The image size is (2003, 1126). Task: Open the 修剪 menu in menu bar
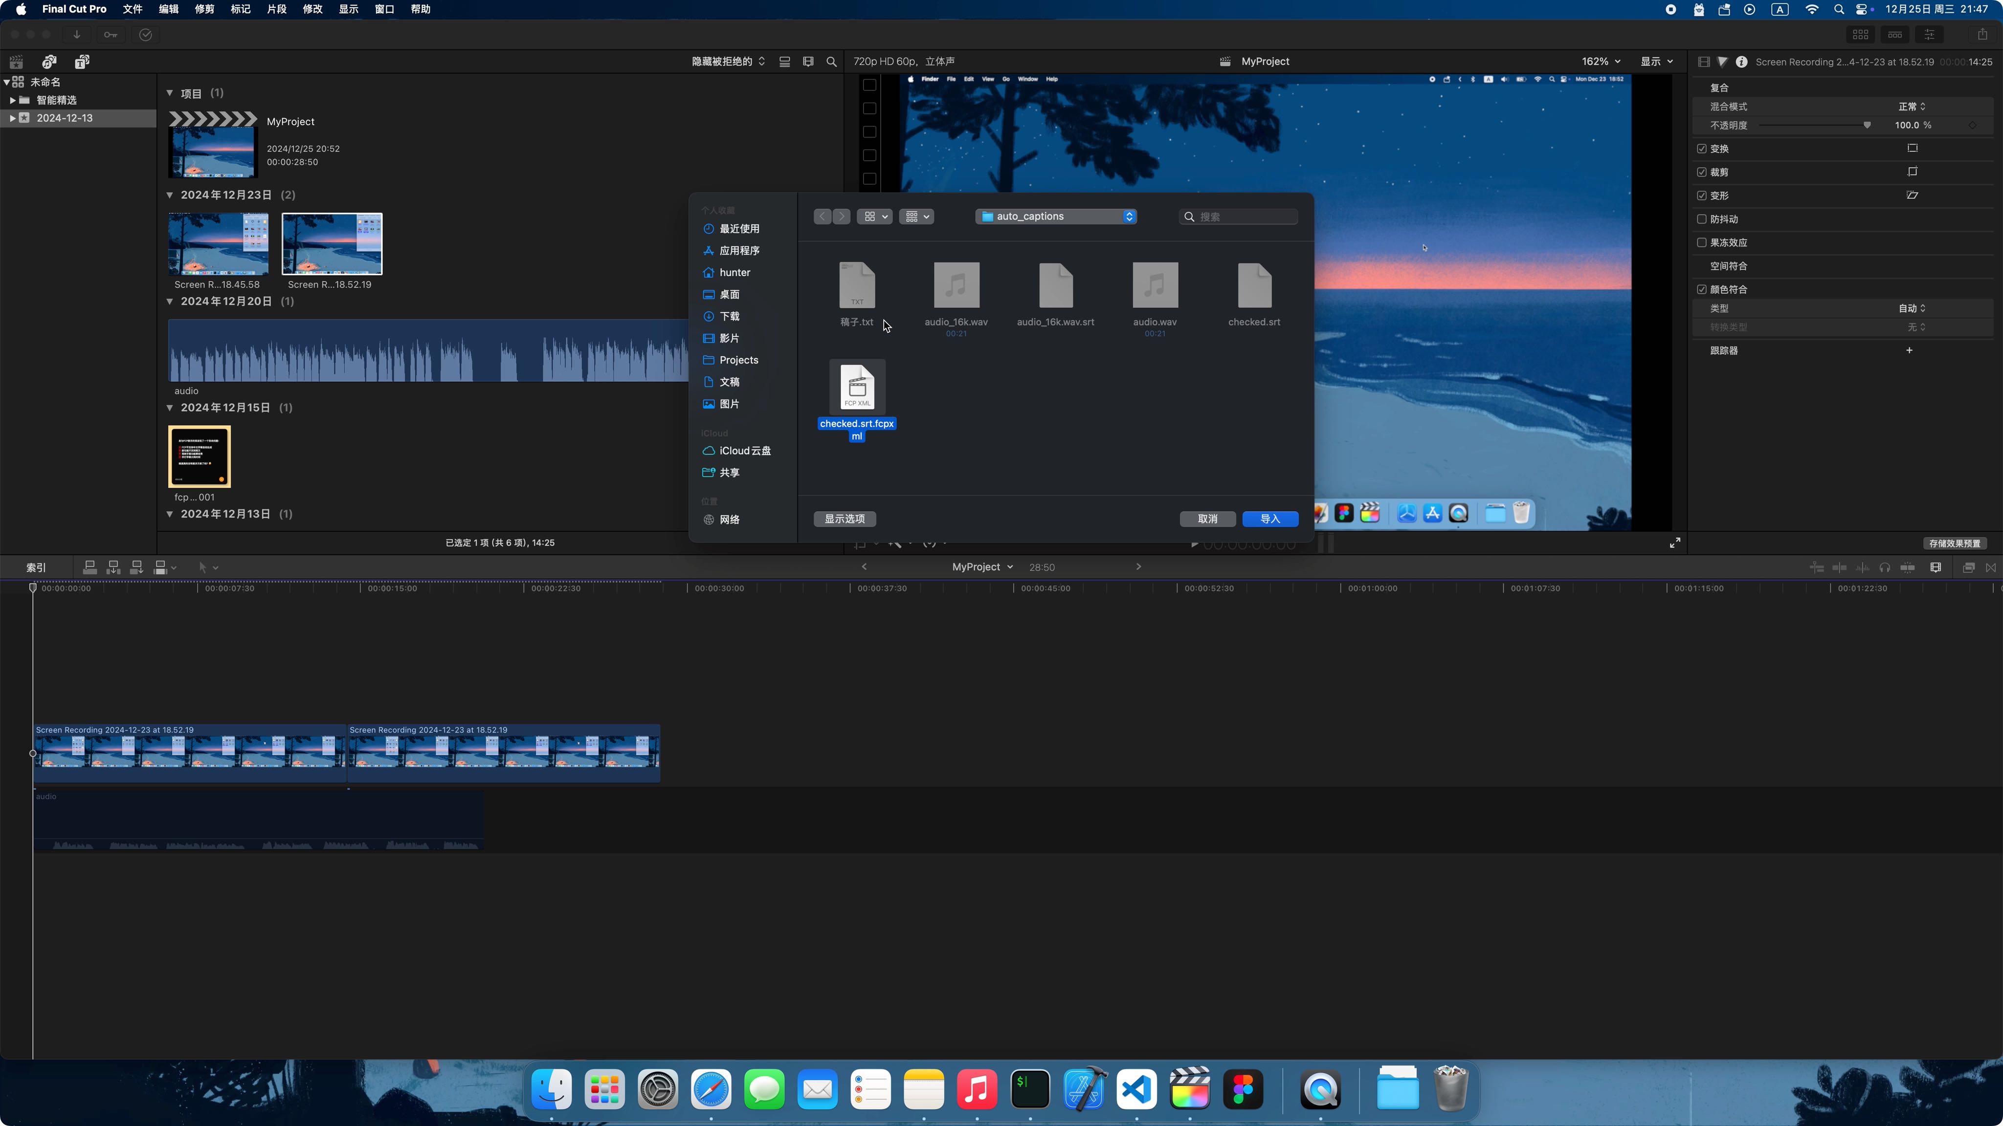click(202, 10)
